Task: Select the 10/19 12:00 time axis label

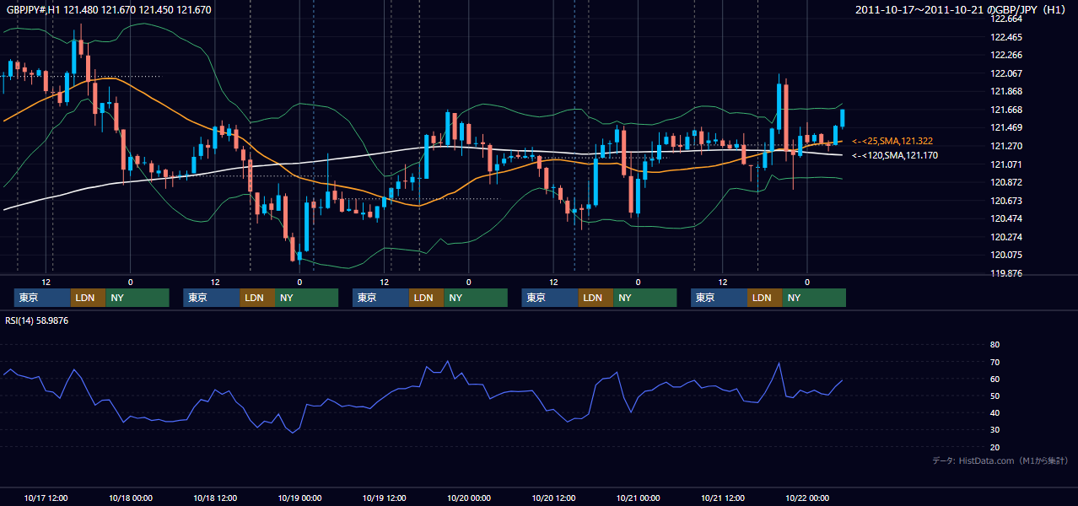Action: tap(385, 498)
